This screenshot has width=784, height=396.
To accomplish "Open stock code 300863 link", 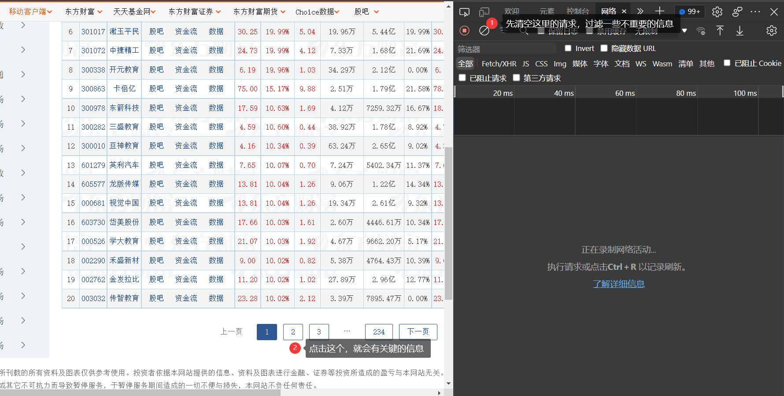I will [93, 89].
